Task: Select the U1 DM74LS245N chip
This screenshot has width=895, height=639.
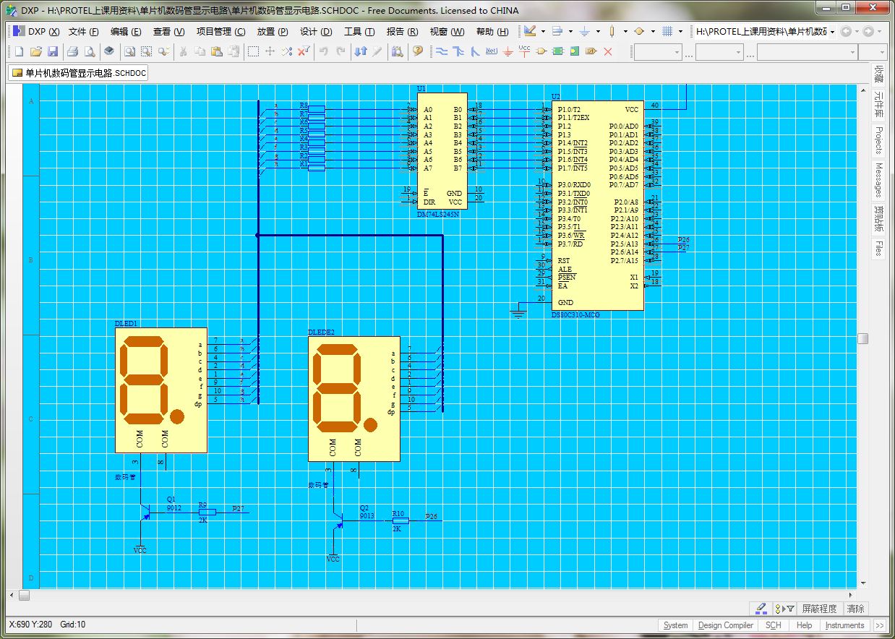Action: click(x=442, y=151)
